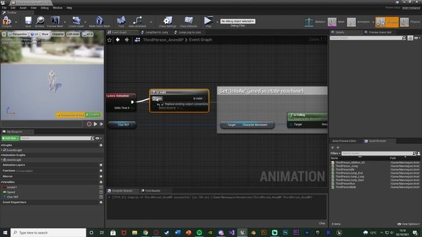This screenshot has height=237, width=422.
Task: Click the Perspective viewport button
Action: (x=18, y=34)
